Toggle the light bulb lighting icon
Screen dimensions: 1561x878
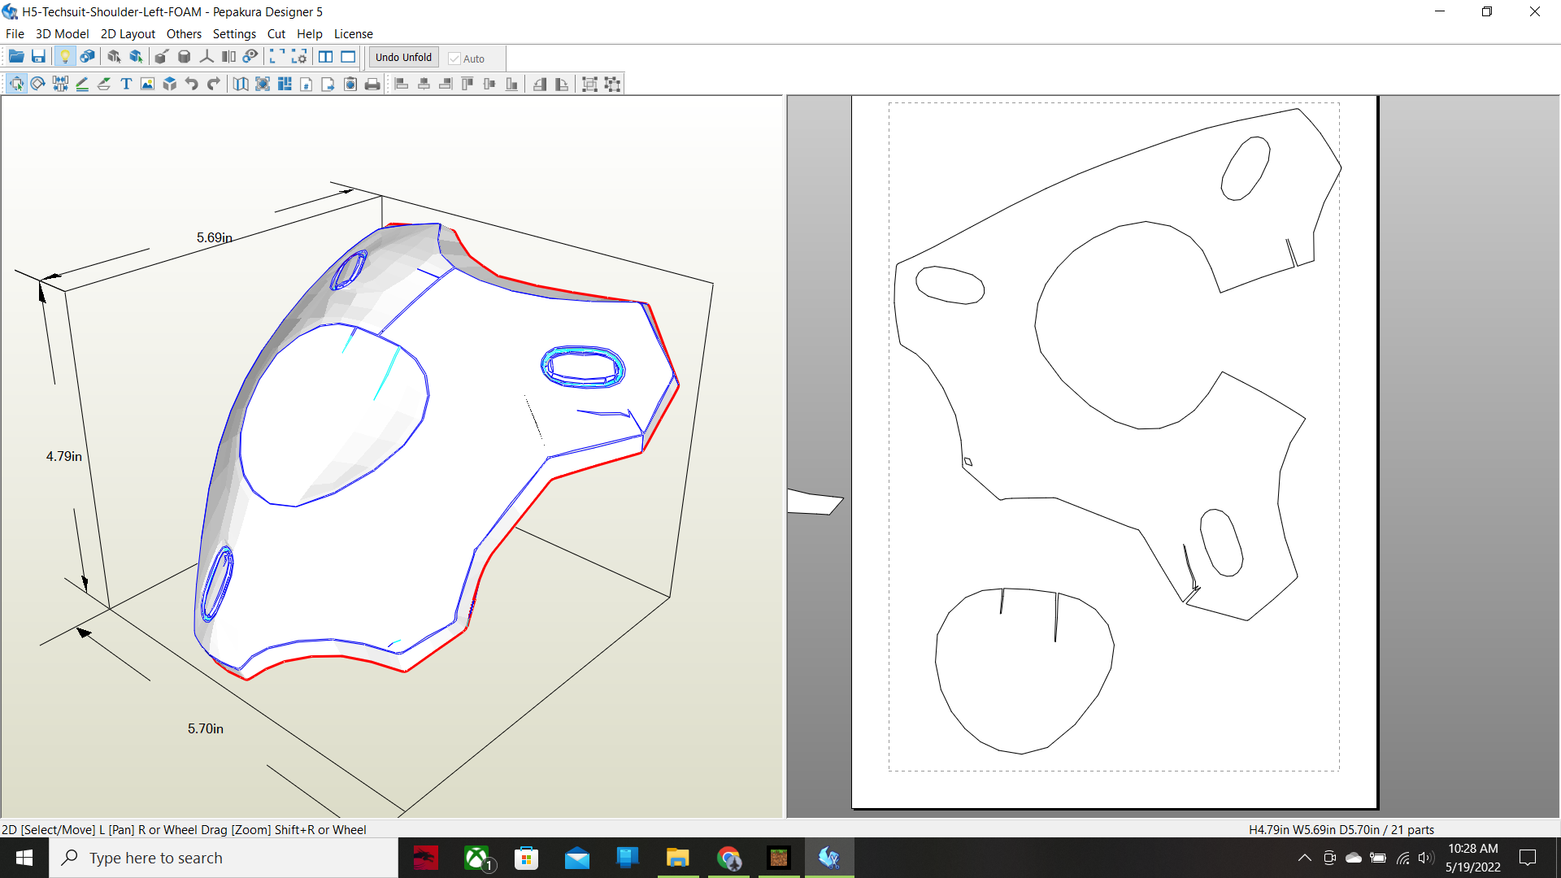click(x=65, y=57)
